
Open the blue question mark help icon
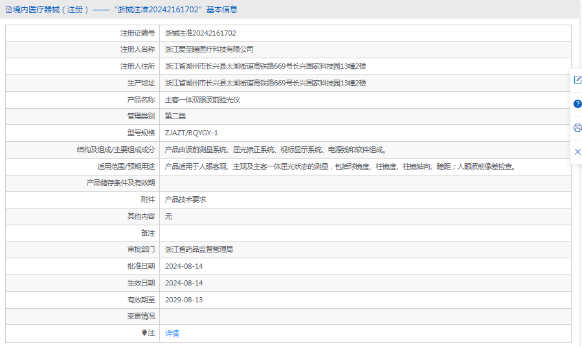pyautogui.click(x=577, y=104)
